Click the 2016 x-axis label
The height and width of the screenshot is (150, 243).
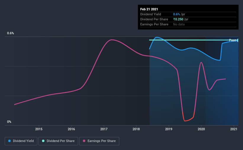coord(71,129)
